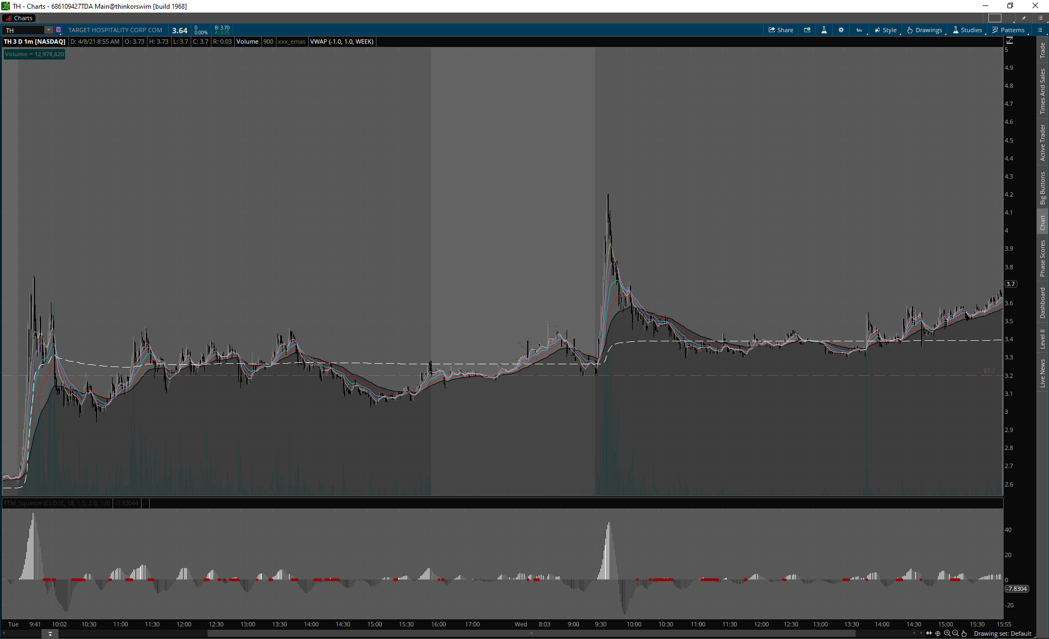
Task: Open the Drawing set Default selector
Action: (1002, 634)
